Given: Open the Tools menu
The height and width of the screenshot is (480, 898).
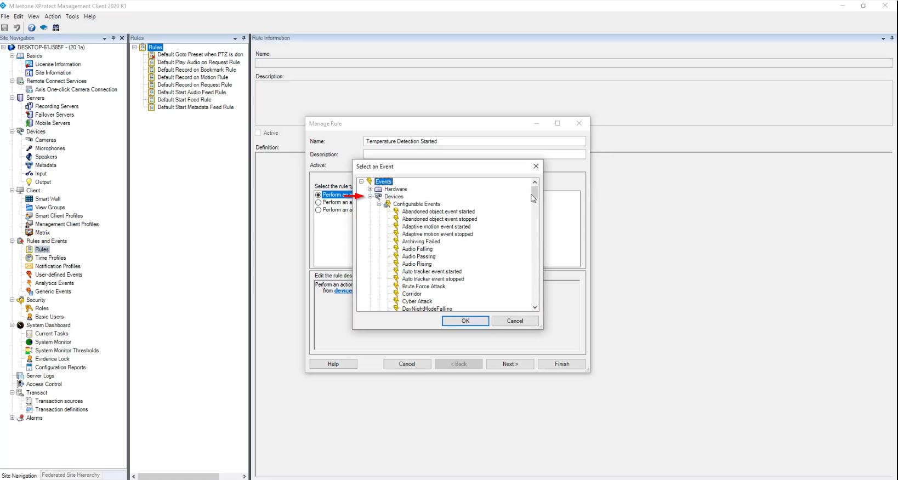Looking at the screenshot, I should [72, 16].
